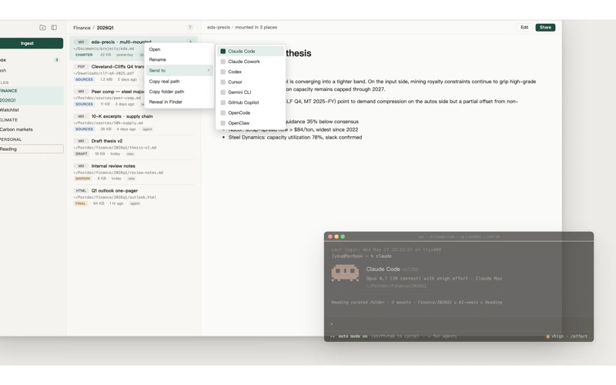Click Finance in the breadcrumb
Screen dimensions: 616x385
click(x=82, y=28)
